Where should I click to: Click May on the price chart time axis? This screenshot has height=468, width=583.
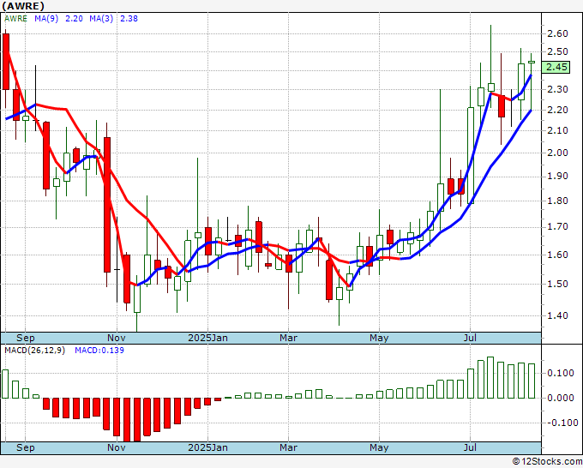pyautogui.click(x=379, y=338)
